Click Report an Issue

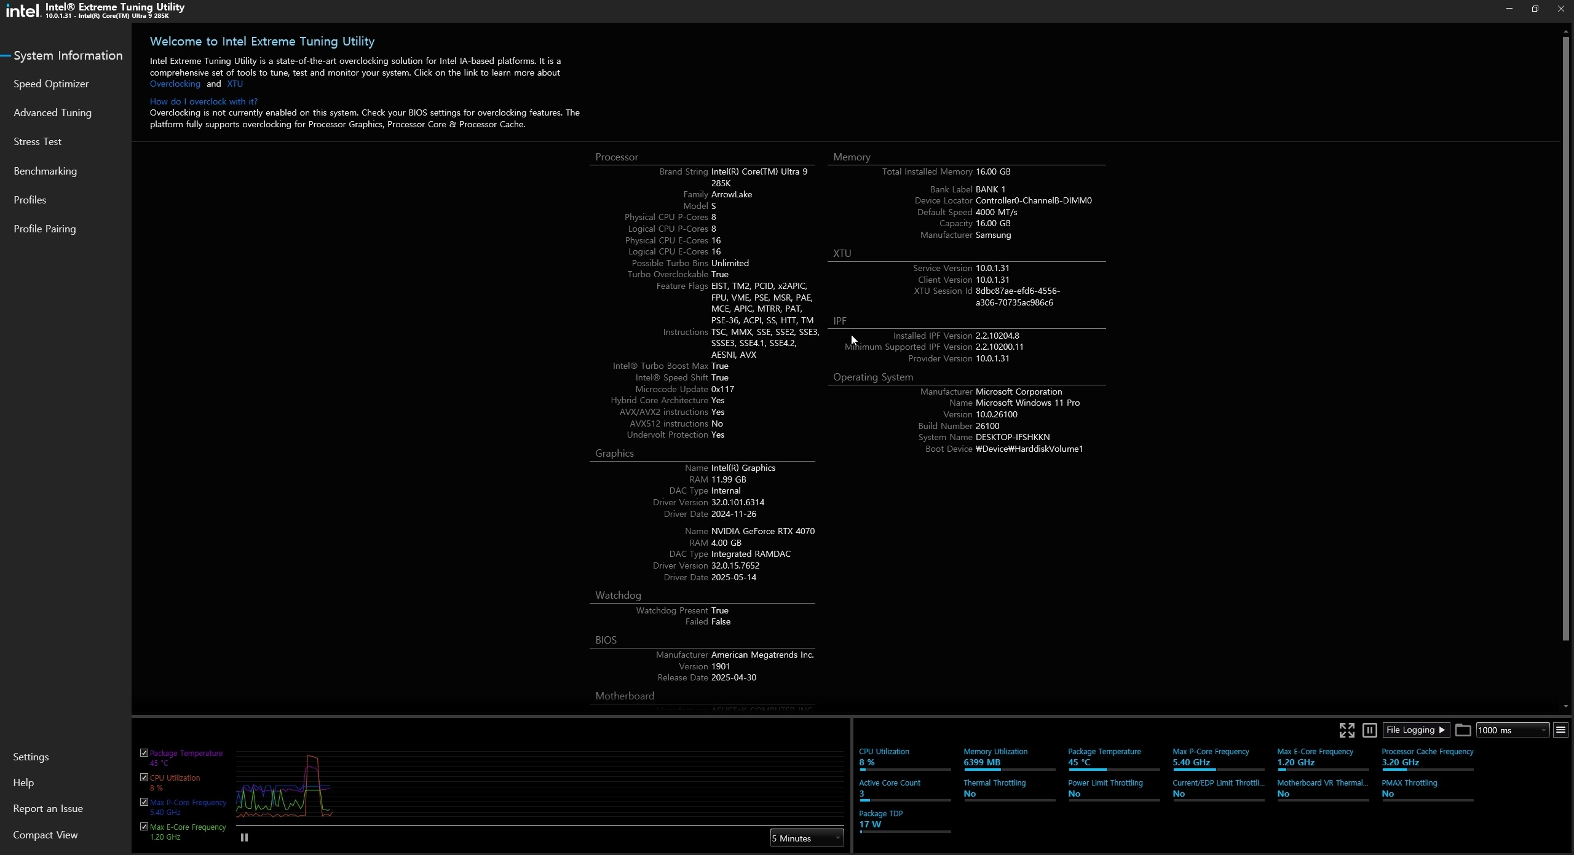[x=48, y=808]
